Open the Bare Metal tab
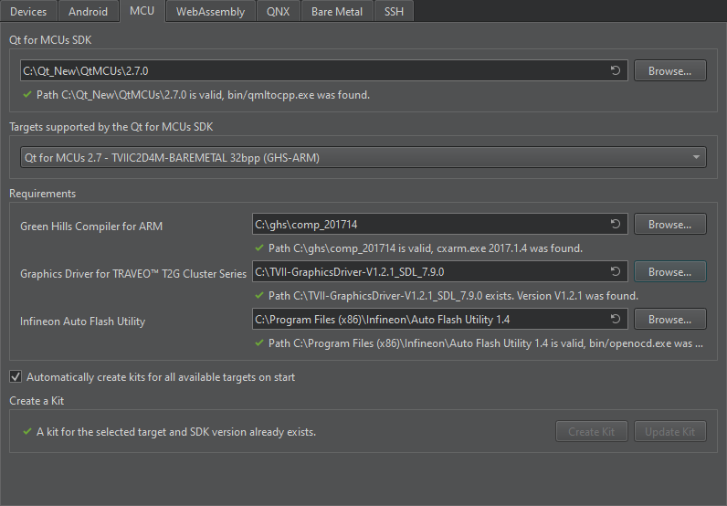727x506 pixels. (337, 11)
